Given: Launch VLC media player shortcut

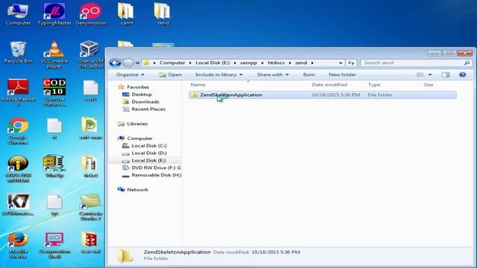Looking at the screenshot, I should point(54,54).
